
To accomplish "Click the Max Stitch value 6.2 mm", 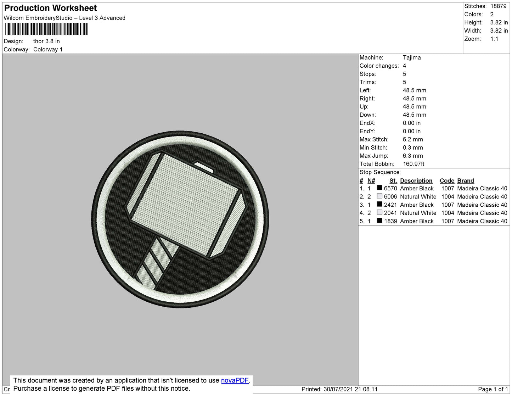I will pyautogui.click(x=413, y=139).
